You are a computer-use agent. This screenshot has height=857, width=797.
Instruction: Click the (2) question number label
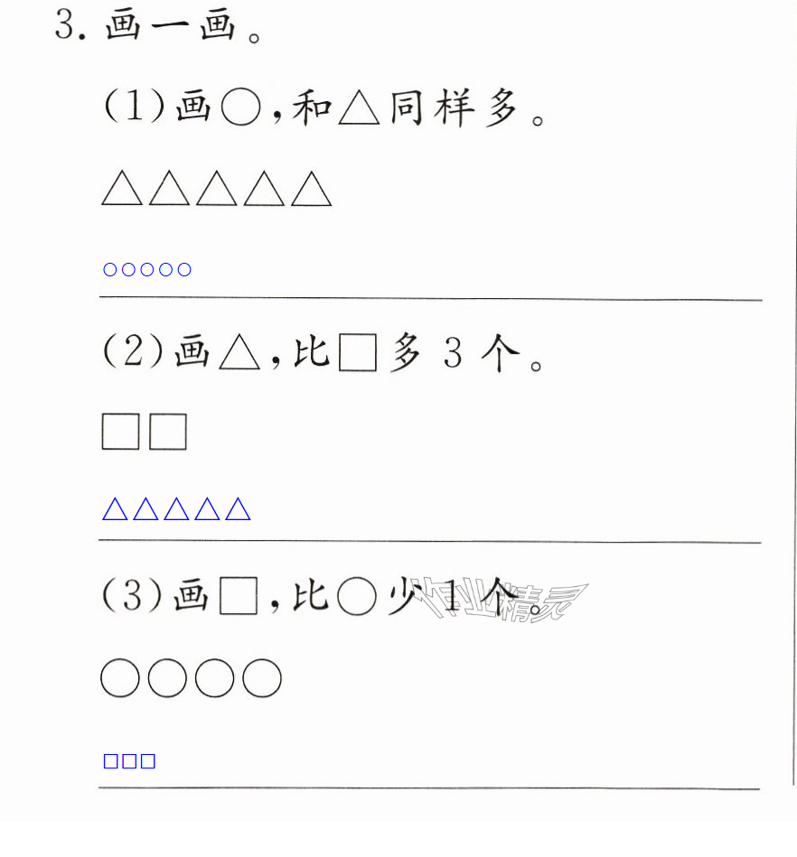[x=134, y=351]
